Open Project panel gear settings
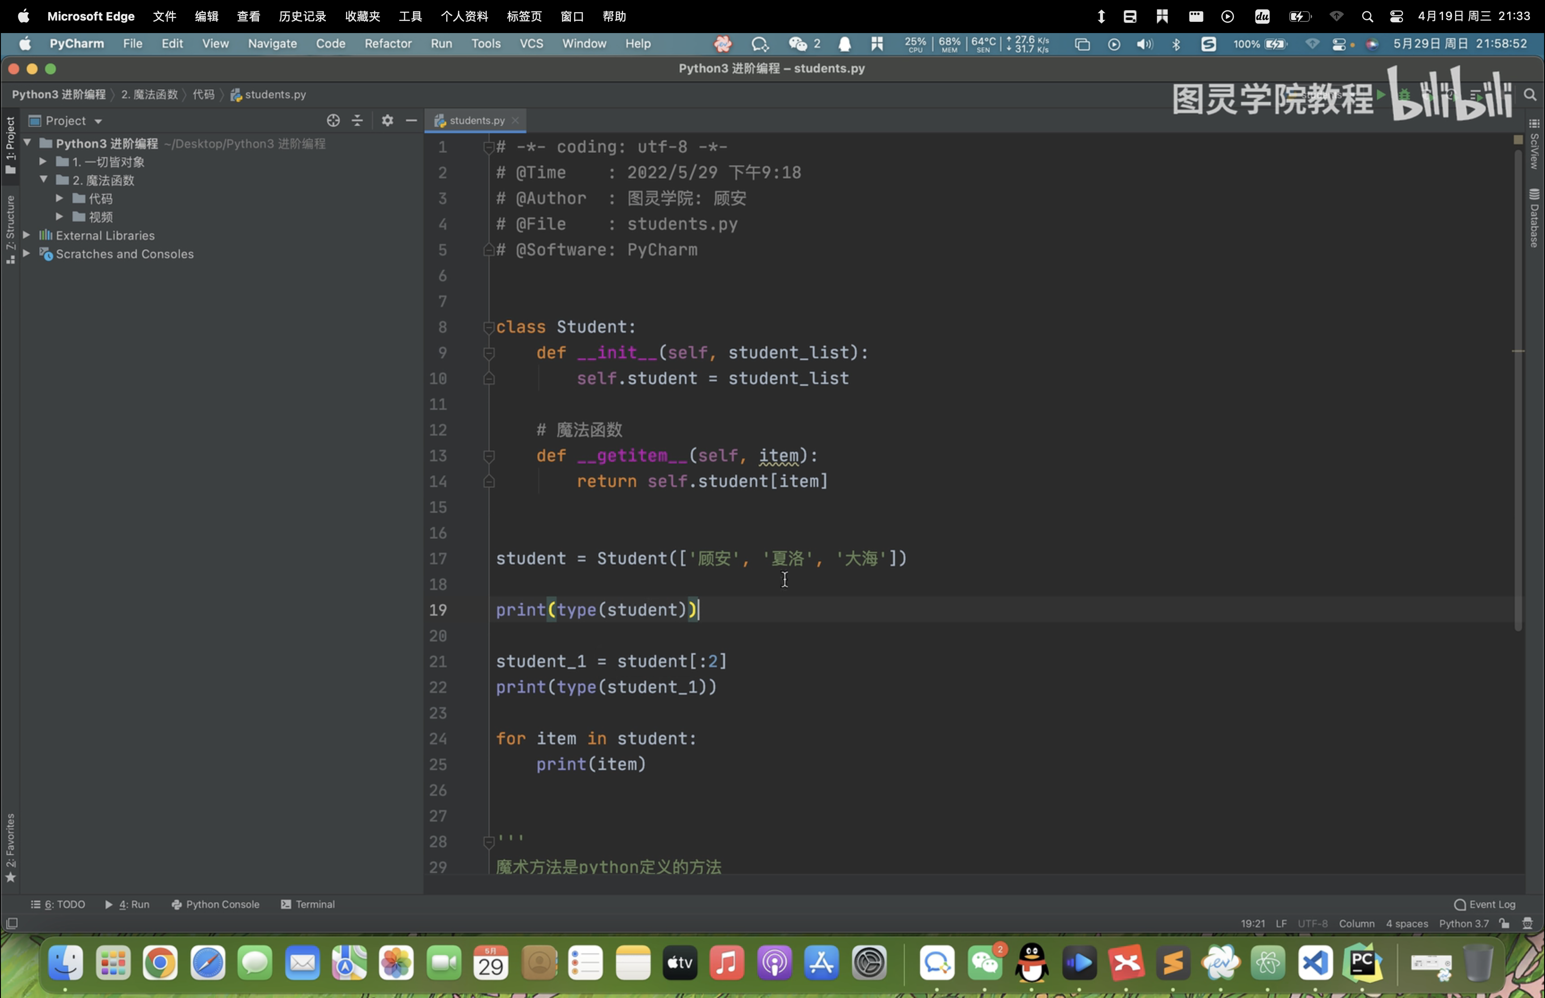Screen dimensions: 1545x998 (387, 121)
